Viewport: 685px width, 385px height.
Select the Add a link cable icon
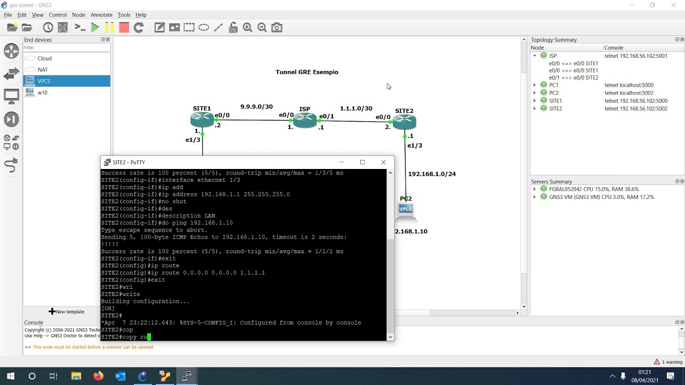point(11,166)
